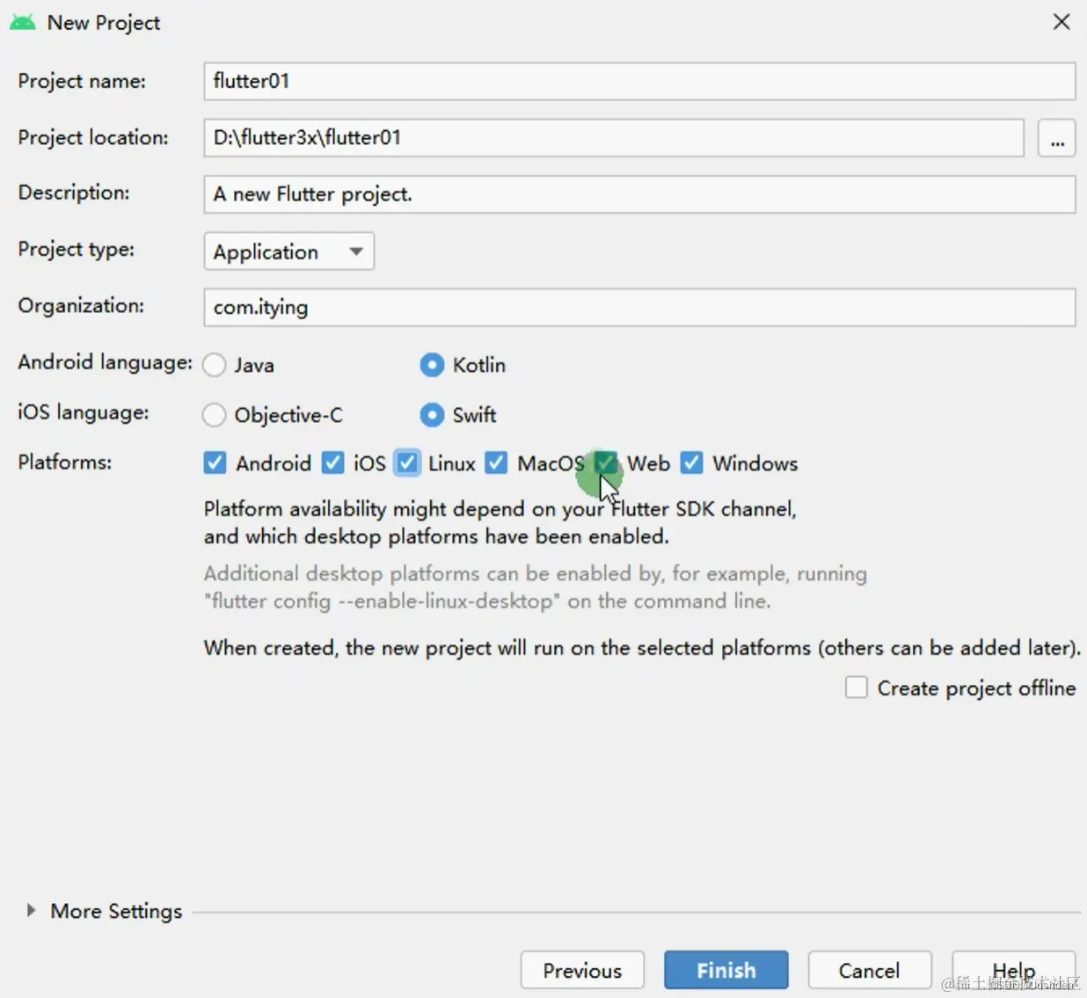The height and width of the screenshot is (998, 1087).
Task: Click the 'Project name:' label
Action: coord(82,81)
